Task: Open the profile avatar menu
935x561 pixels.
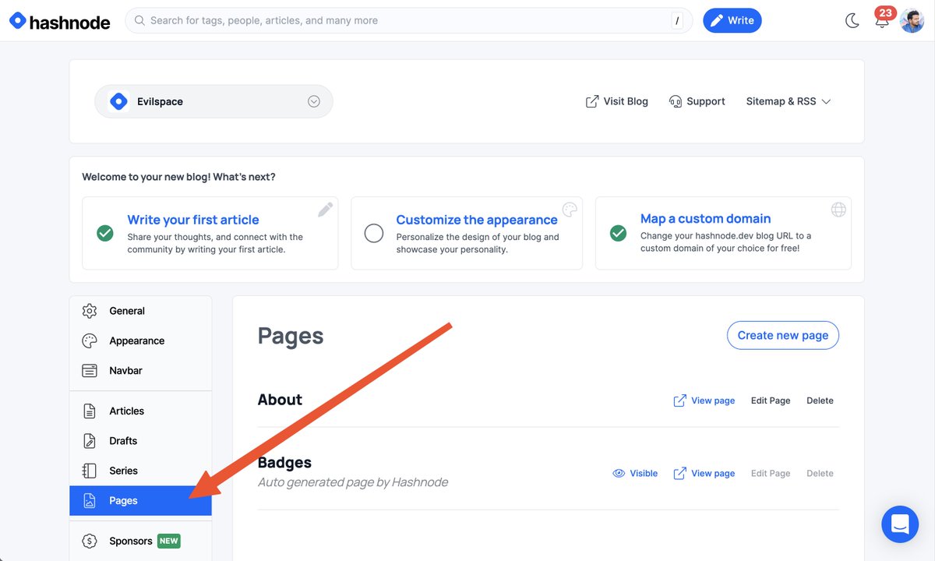Action: [x=912, y=20]
